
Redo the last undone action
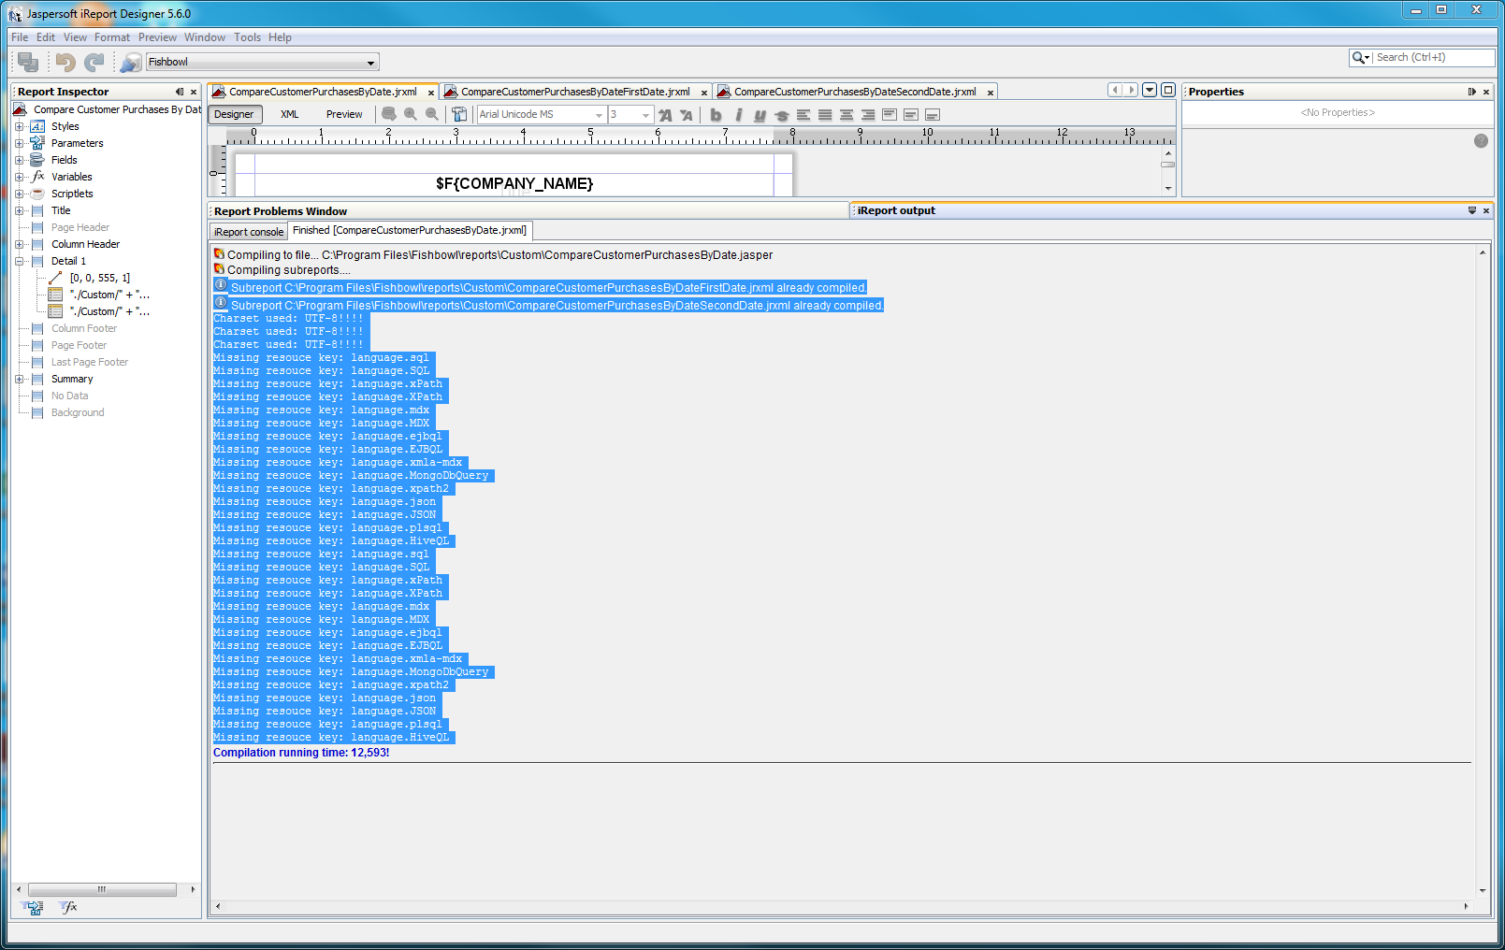94,62
